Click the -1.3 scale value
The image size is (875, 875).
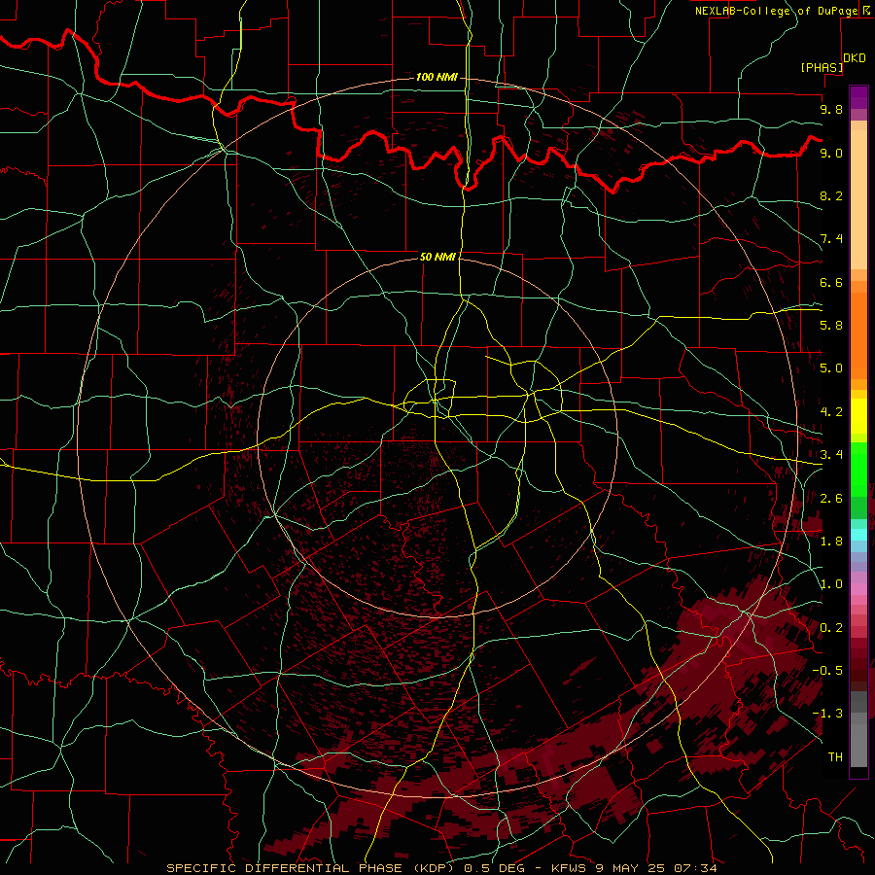tap(827, 714)
